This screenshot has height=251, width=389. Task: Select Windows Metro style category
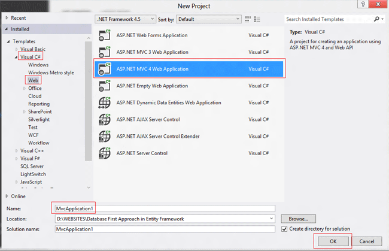point(51,72)
